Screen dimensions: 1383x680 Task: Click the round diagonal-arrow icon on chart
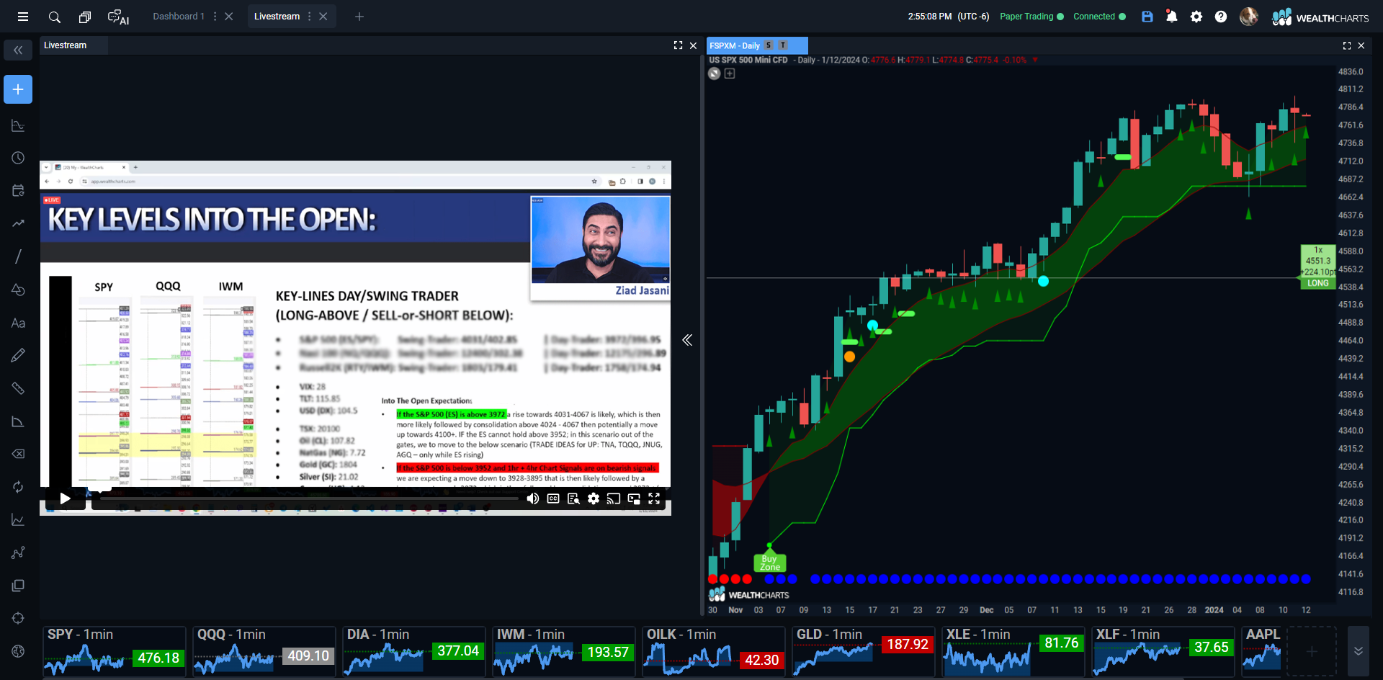715,73
